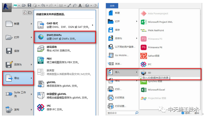
Task: Click the 保存 (Save) item in Revit menu
Action: (x=18, y=51)
